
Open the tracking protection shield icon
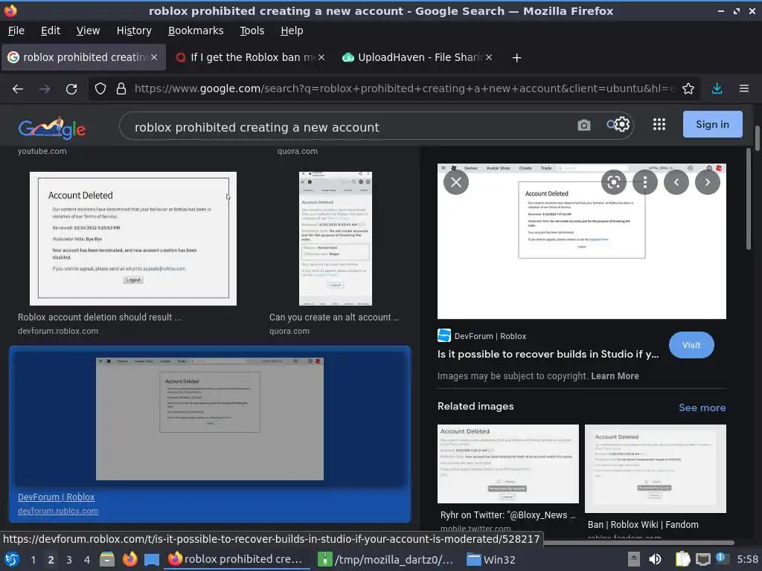tap(100, 89)
